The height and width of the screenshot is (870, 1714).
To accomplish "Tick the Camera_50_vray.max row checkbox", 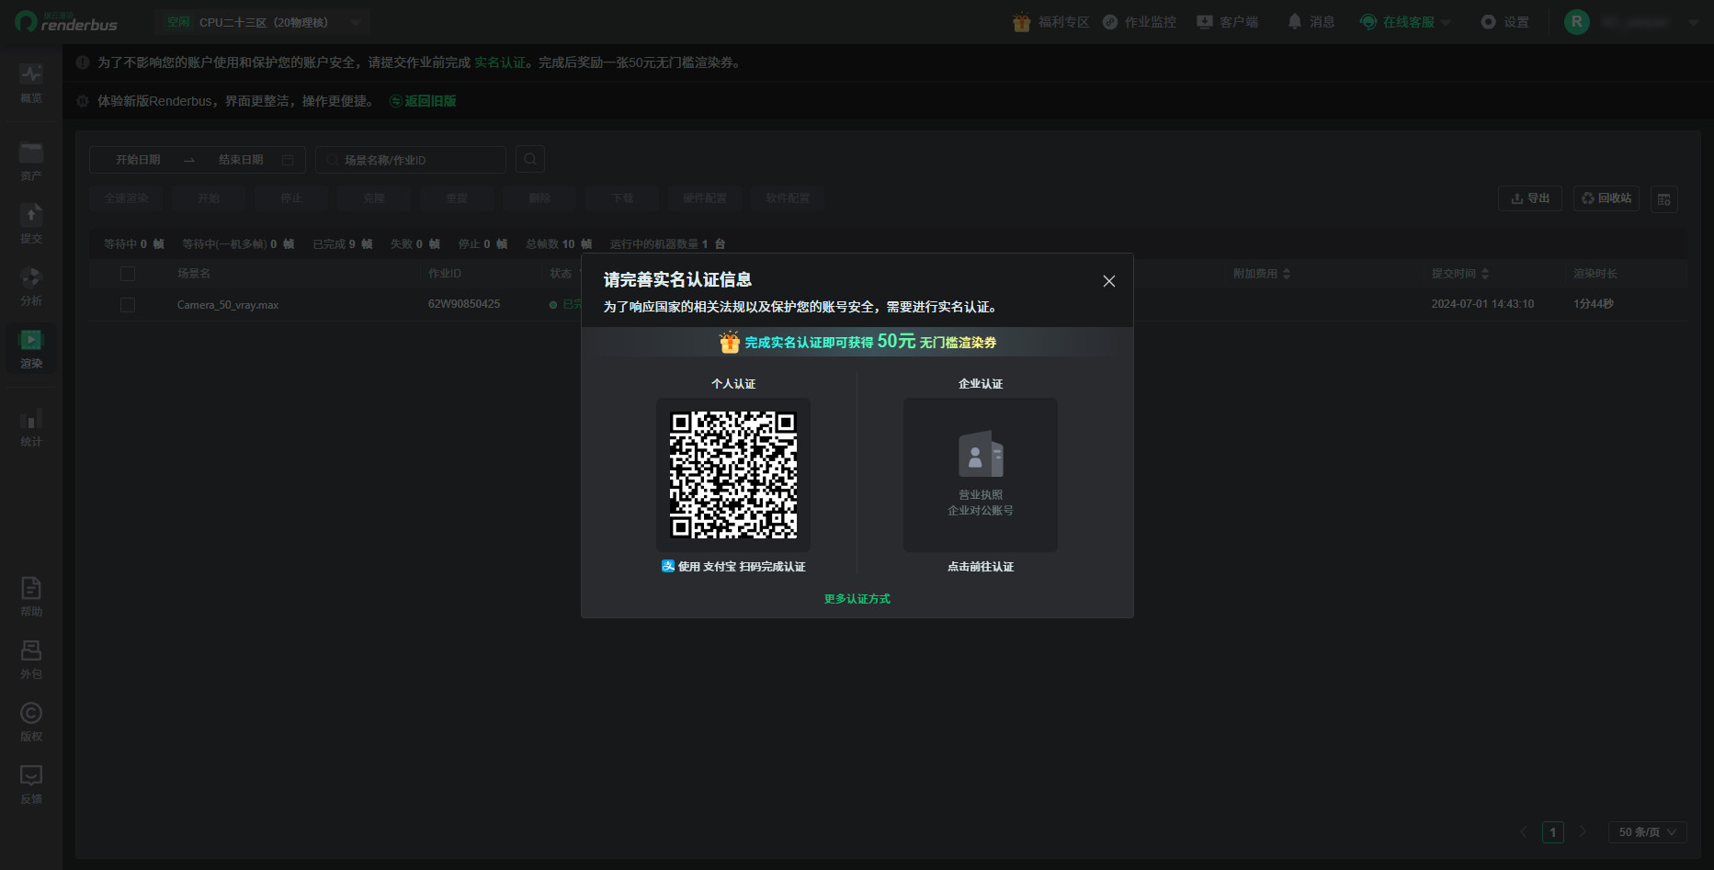I will coord(128,305).
